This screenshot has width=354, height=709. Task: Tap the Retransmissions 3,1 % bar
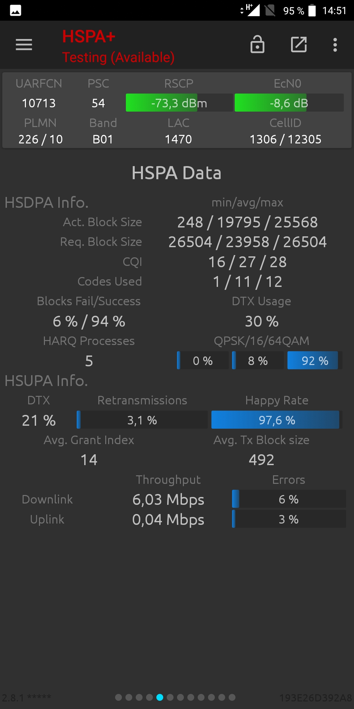pyautogui.click(x=142, y=420)
